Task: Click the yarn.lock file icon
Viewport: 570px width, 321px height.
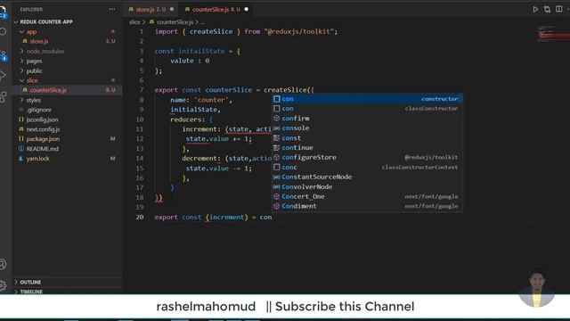Action: coord(21,159)
